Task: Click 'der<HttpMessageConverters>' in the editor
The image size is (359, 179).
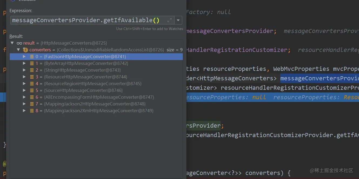Action: click(x=231, y=78)
